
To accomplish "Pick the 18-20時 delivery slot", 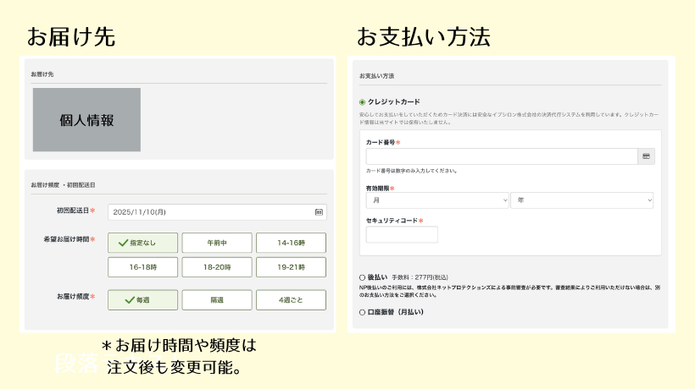I will point(217,267).
